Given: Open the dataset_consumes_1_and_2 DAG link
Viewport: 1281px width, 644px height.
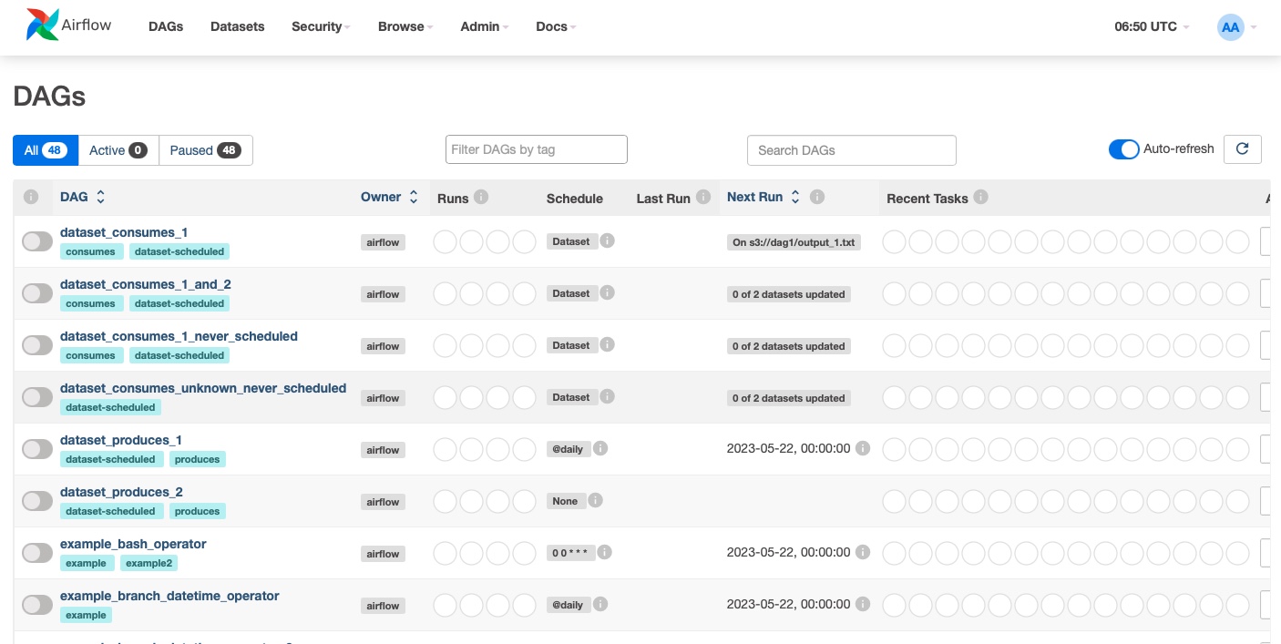Looking at the screenshot, I should pos(146,284).
